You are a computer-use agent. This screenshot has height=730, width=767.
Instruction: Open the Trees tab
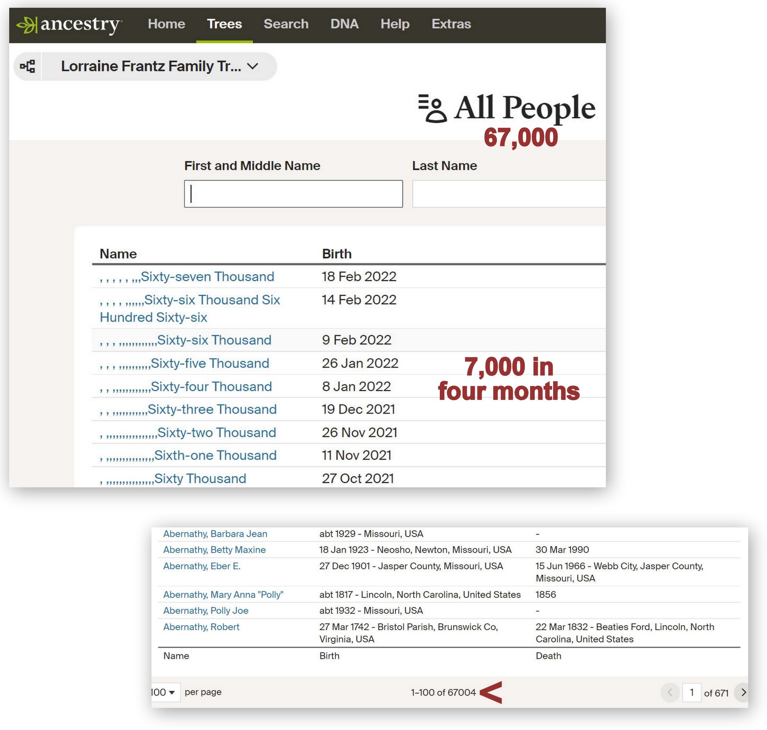[224, 24]
